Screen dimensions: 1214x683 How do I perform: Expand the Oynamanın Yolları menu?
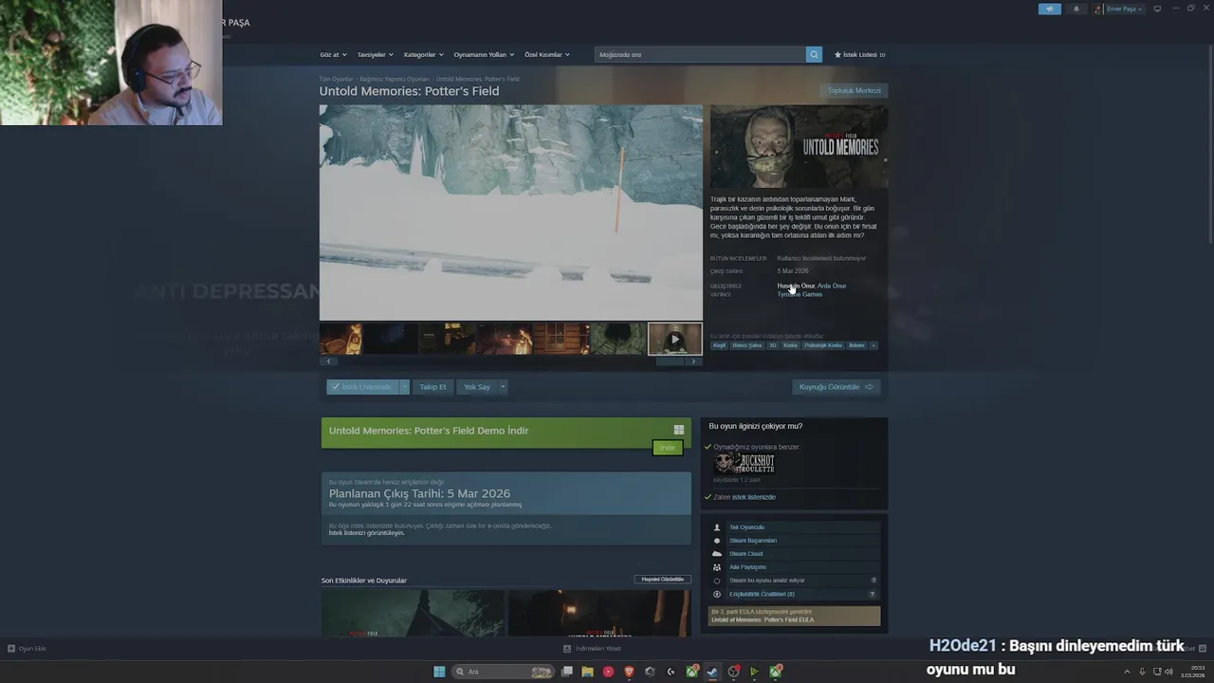pos(484,55)
